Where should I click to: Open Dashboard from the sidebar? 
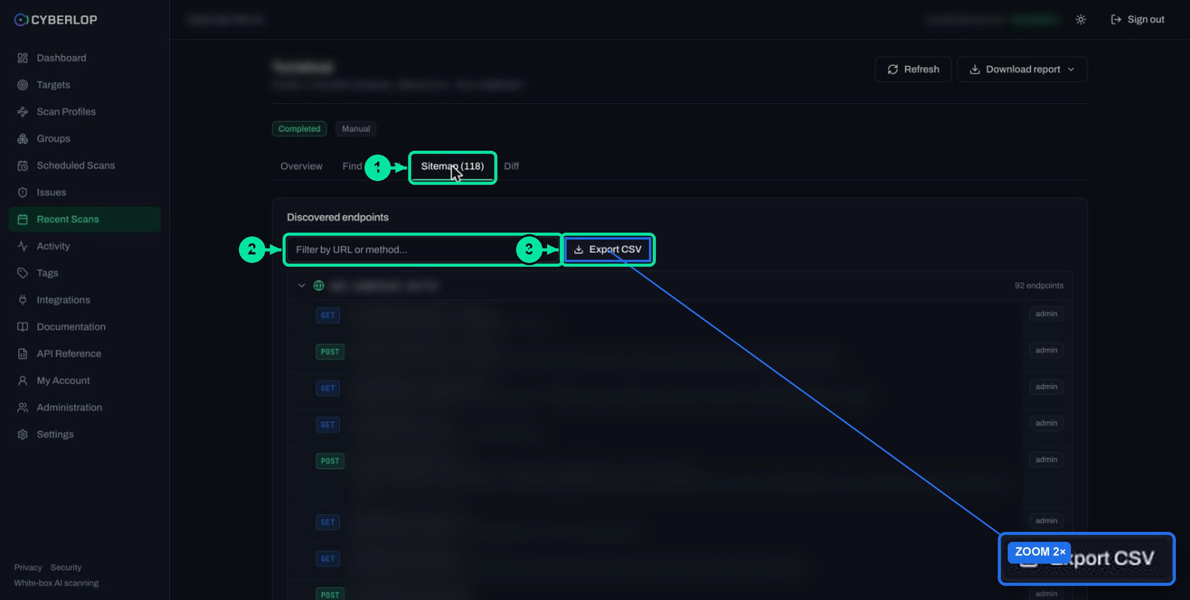point(84,58)
